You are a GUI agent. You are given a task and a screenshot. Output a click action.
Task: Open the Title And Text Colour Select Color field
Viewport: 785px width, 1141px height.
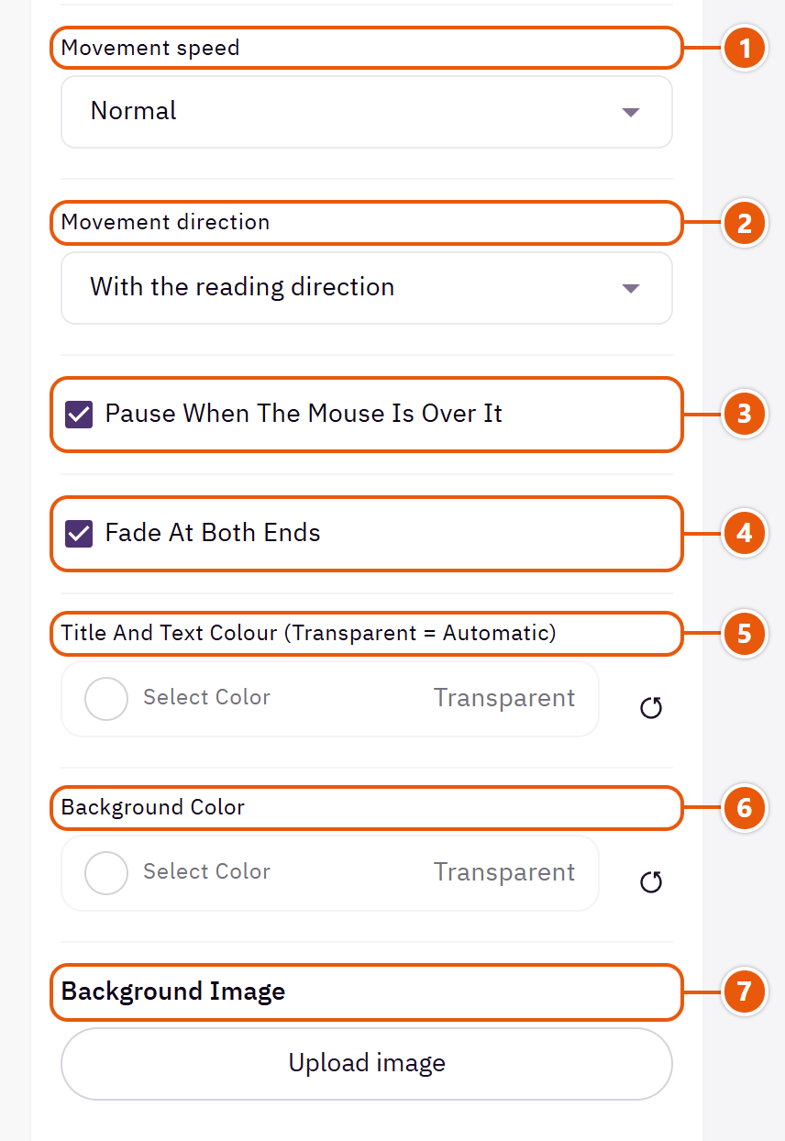[330, 699]
